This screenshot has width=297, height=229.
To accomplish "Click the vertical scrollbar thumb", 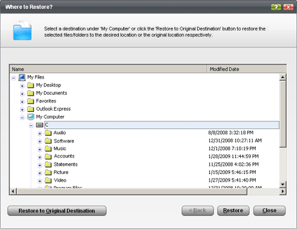I will pos(282,114).
